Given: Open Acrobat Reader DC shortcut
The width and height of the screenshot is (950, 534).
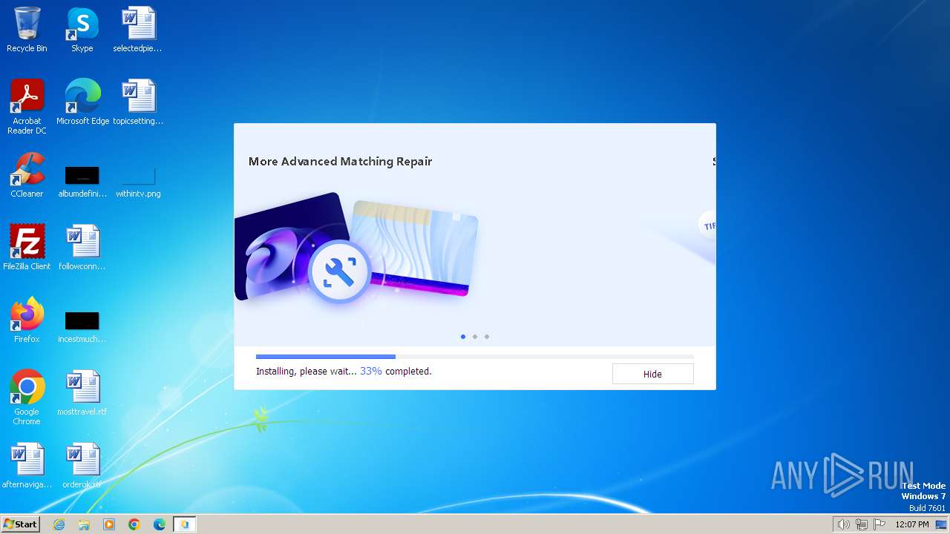Looking at the screenshot, I should [27, 107].
